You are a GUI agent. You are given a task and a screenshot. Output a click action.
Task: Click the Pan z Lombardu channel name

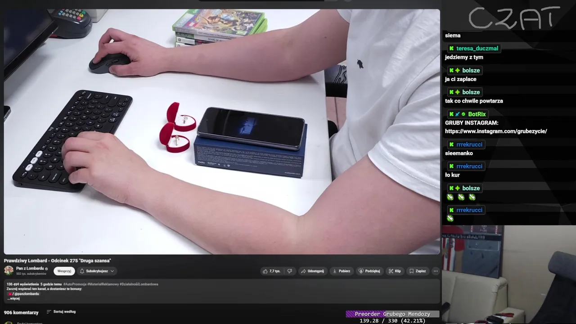(x=30, y=269)
